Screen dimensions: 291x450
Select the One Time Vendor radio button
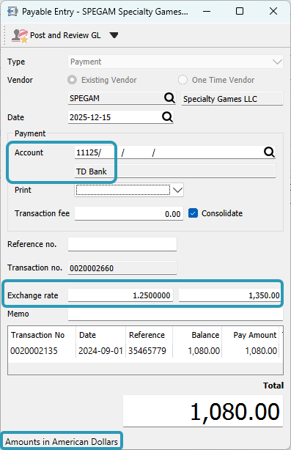tap(183, 80)
